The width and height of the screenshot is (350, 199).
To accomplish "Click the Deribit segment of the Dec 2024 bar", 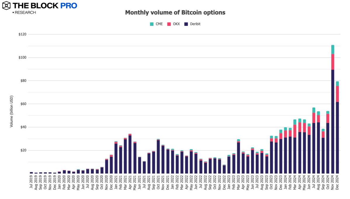I will 337,137.
